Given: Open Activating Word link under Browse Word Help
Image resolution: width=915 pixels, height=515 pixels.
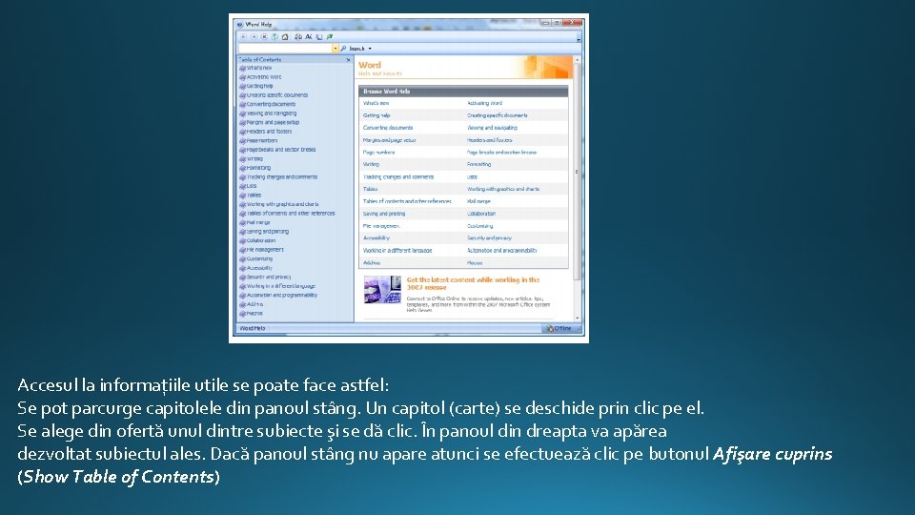Looking at the screenshot, I should 484,103.
